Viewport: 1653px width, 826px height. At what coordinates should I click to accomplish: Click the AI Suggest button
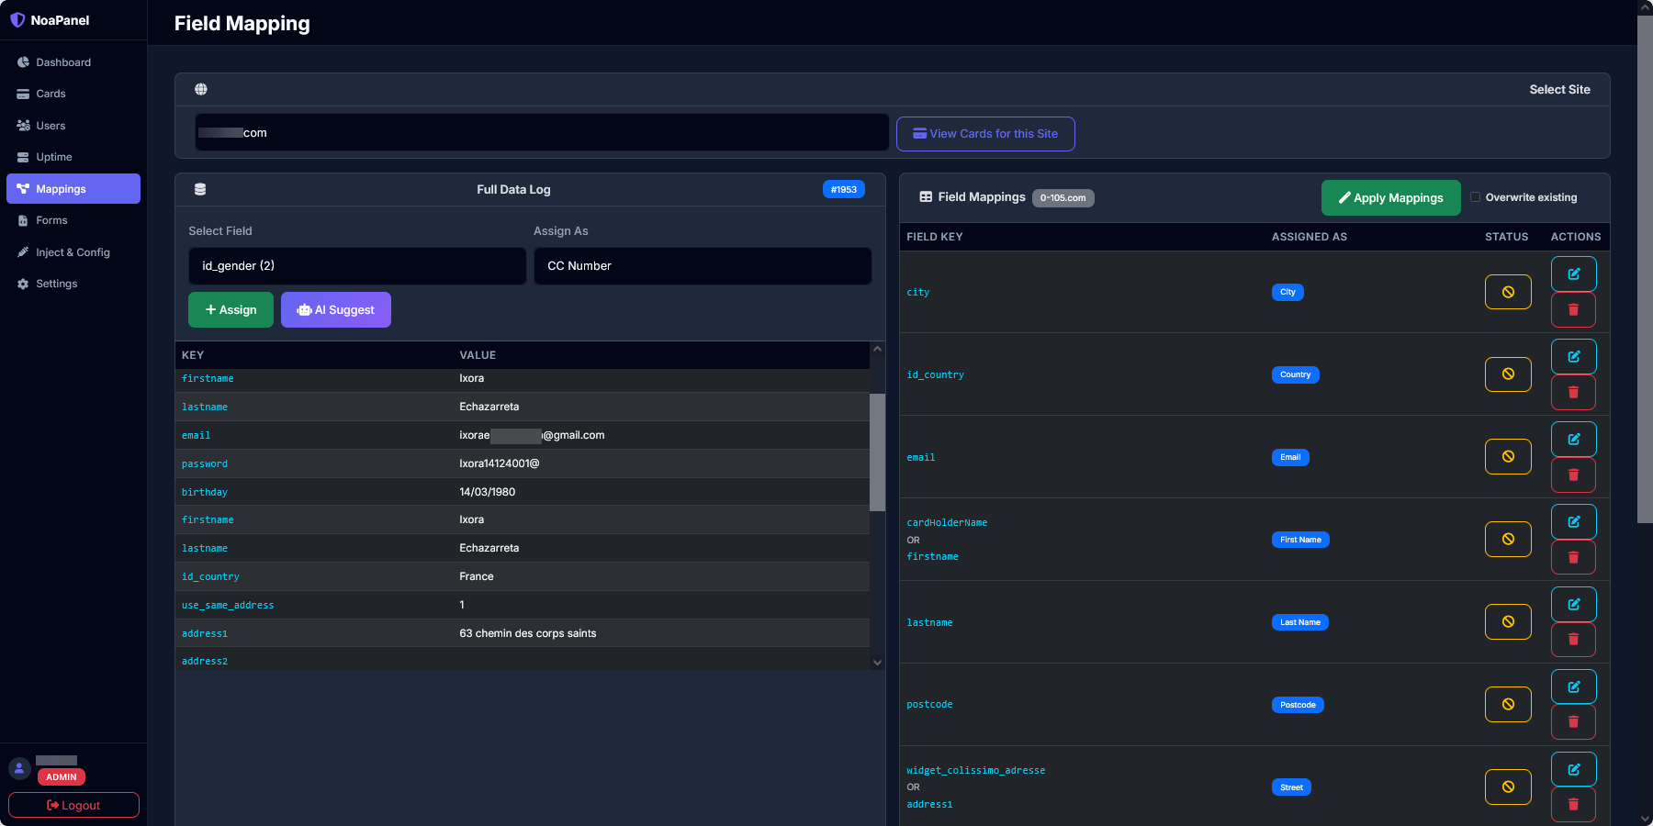click(x=336, y=310)
